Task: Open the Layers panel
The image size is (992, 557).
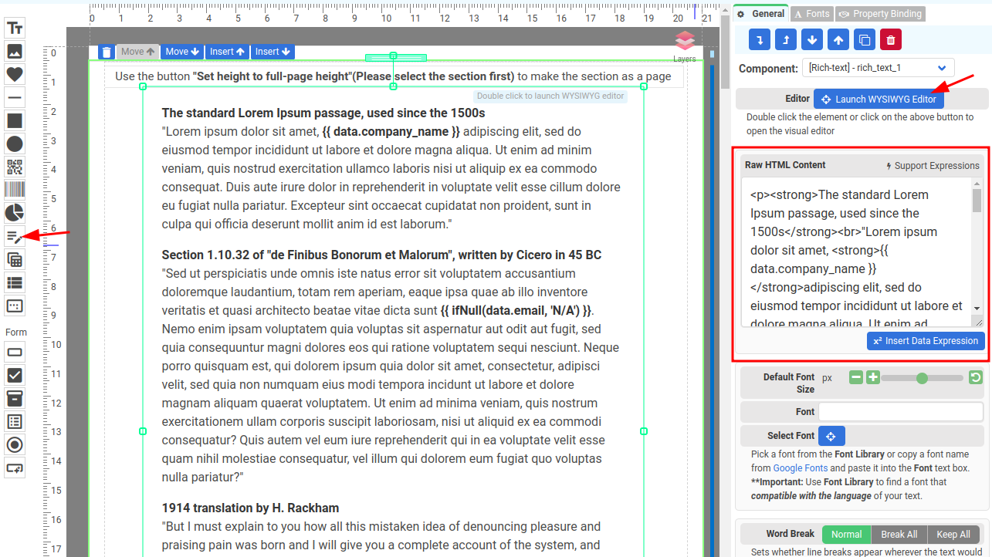Action: (684, 46)
